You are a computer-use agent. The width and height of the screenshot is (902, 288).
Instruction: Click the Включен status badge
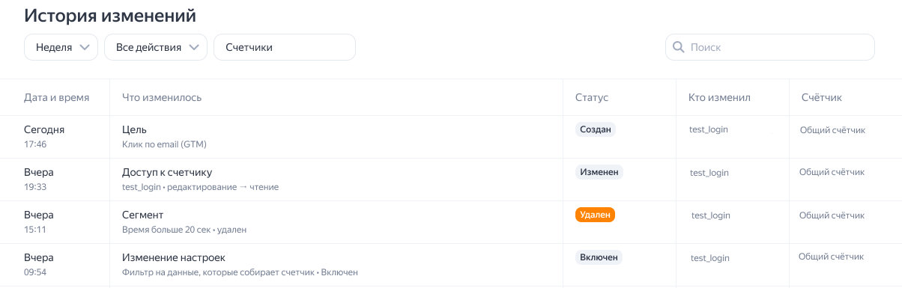pyautogui.click(x=599, y=257)
